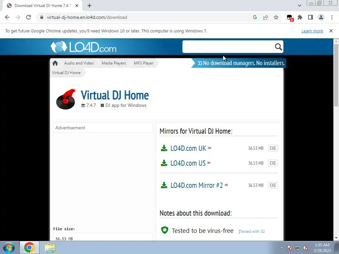Click the search magnifier icon
The height and width of the screenshot is (254, 339).
coord(278,47)
